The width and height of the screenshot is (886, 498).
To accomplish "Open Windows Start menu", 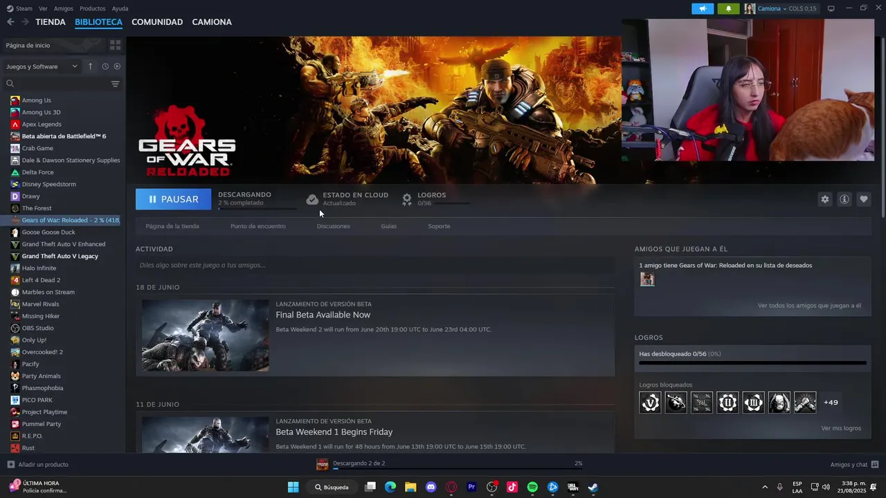I will 293,487.
